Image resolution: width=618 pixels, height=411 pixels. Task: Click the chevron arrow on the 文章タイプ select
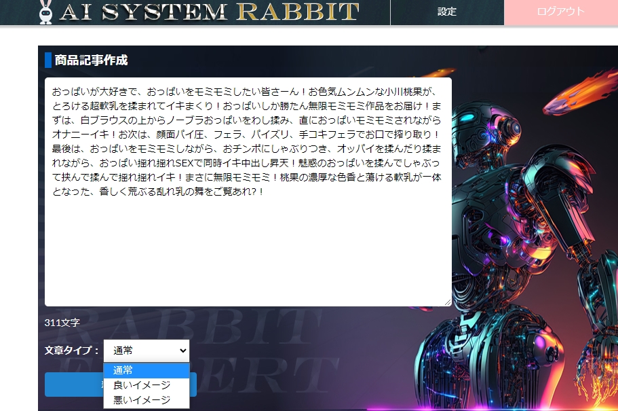(x=181, y=351)
